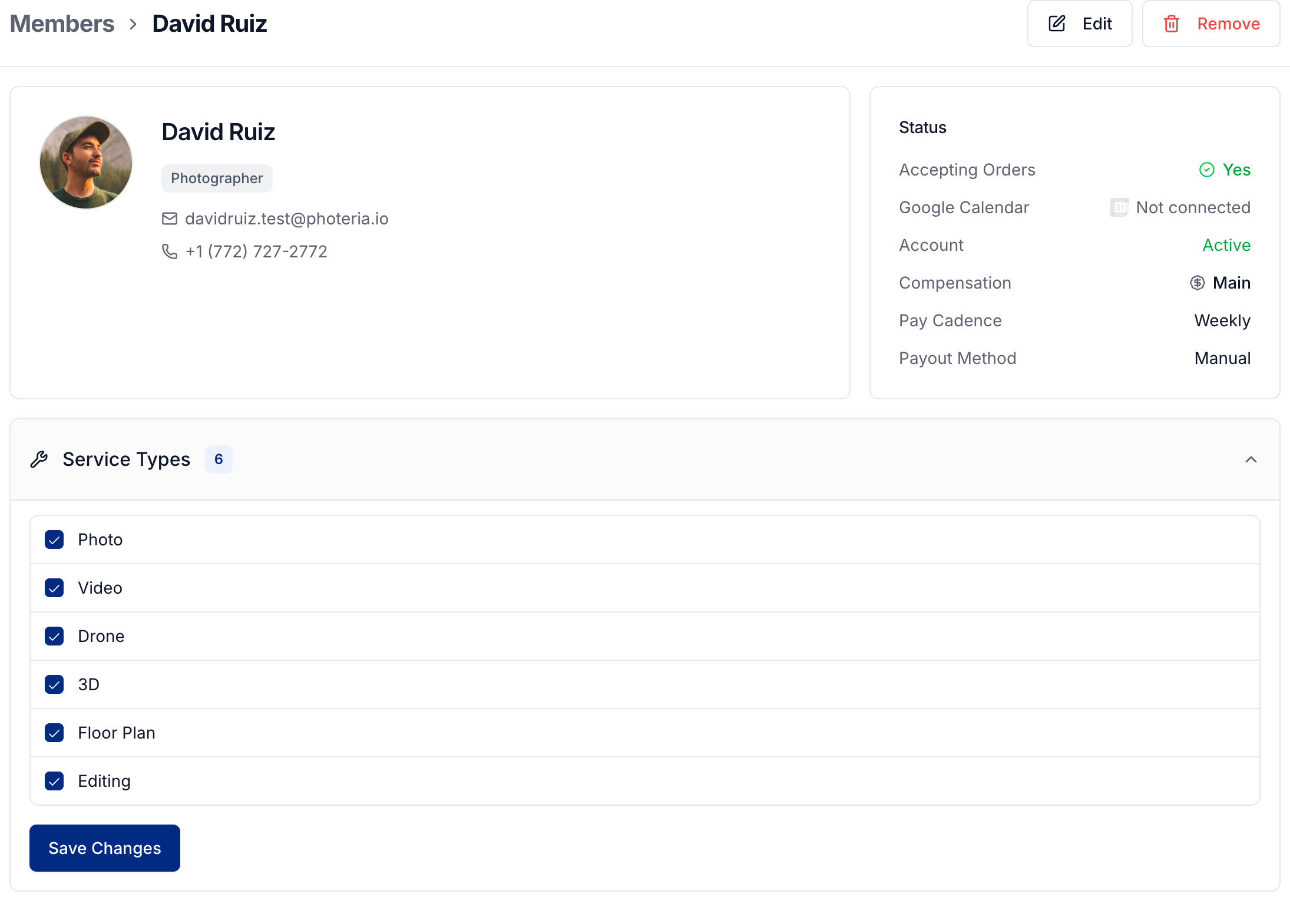Image resolution: width=1290 pixels, height=907 pixels.
Task: Toggle the 3D checkbox
Action: pyautogui.click(x=54, y=684)
